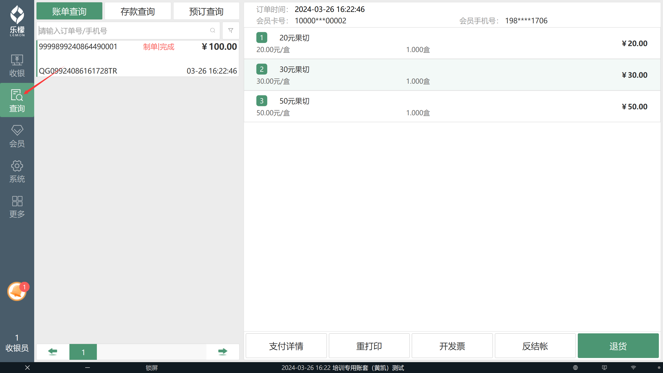
Task: Click the 20.00元/盒 unit price
Action: pos(273,50)
